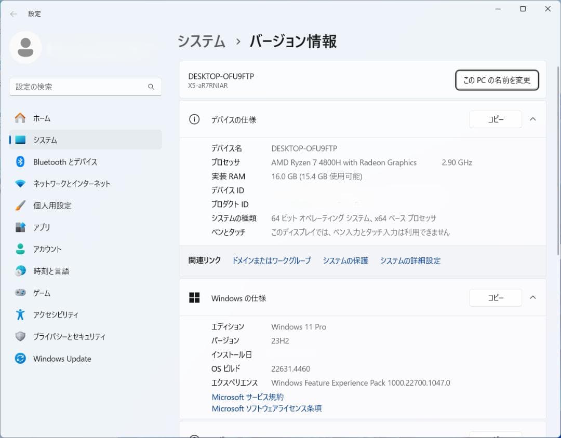This screenshot has width=561, height=438.
Task: Open ドメインまたはワークグループ link
Action: pos(272,261)
